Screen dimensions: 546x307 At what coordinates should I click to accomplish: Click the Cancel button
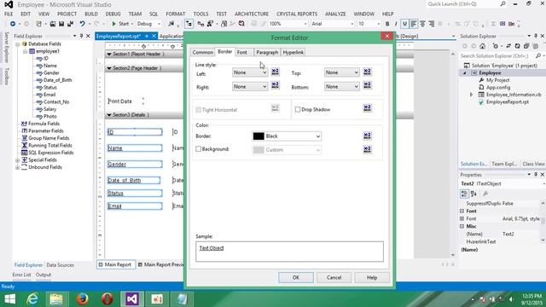(334, 277)
